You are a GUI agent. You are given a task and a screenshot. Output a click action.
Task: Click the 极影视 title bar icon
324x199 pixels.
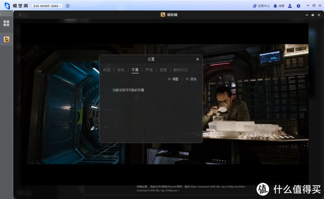coord(163,15)
